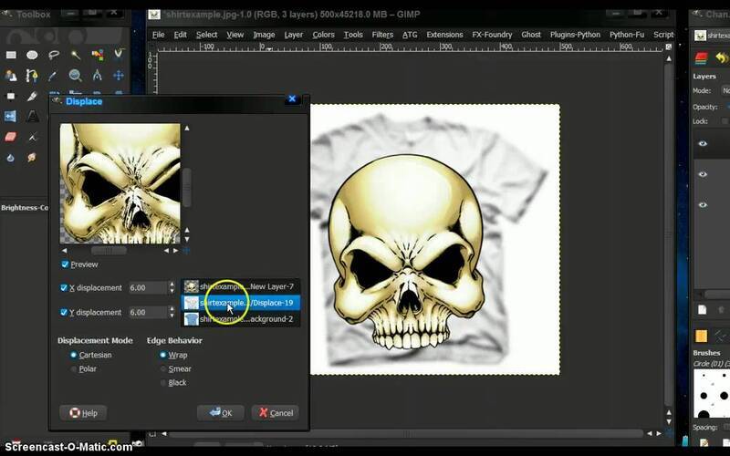Uncheck the Preview checkbox
Screen dimensions: 730x456
pyautogui.click(x=65, y=264)
